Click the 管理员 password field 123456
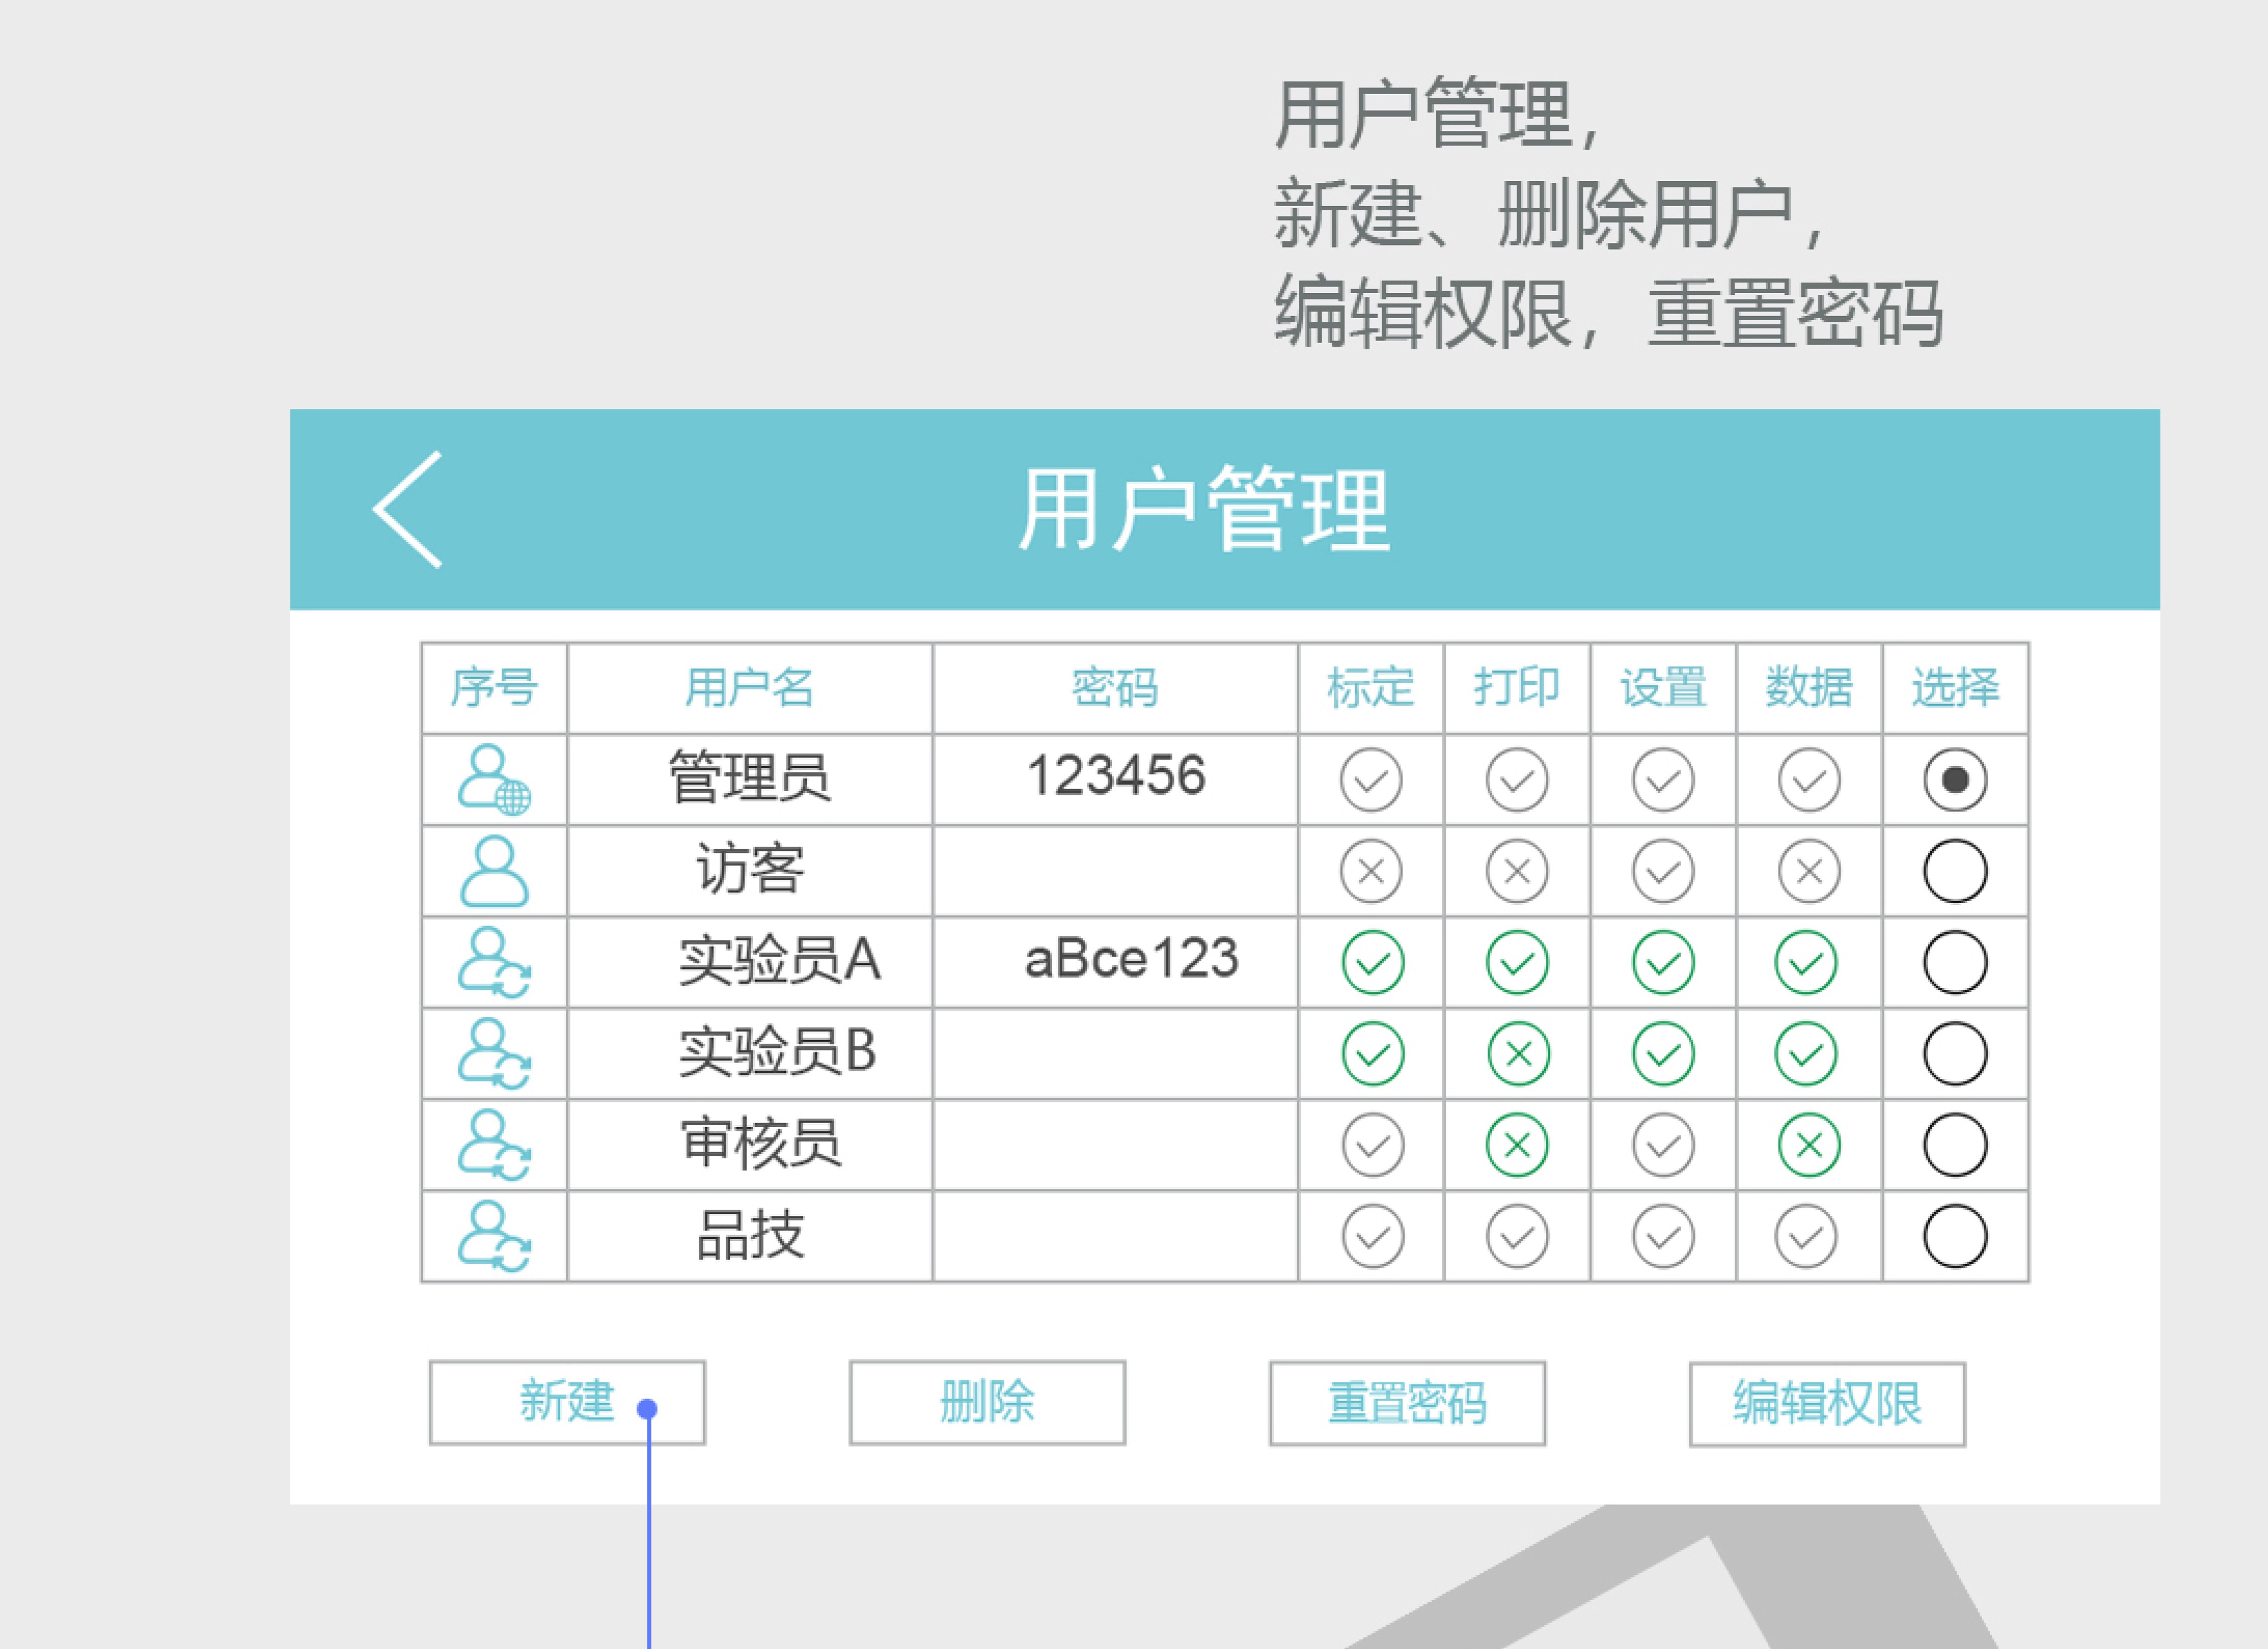 [x=1116, y=777]
